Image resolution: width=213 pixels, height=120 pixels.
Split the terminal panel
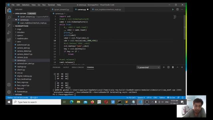(168, 67)
